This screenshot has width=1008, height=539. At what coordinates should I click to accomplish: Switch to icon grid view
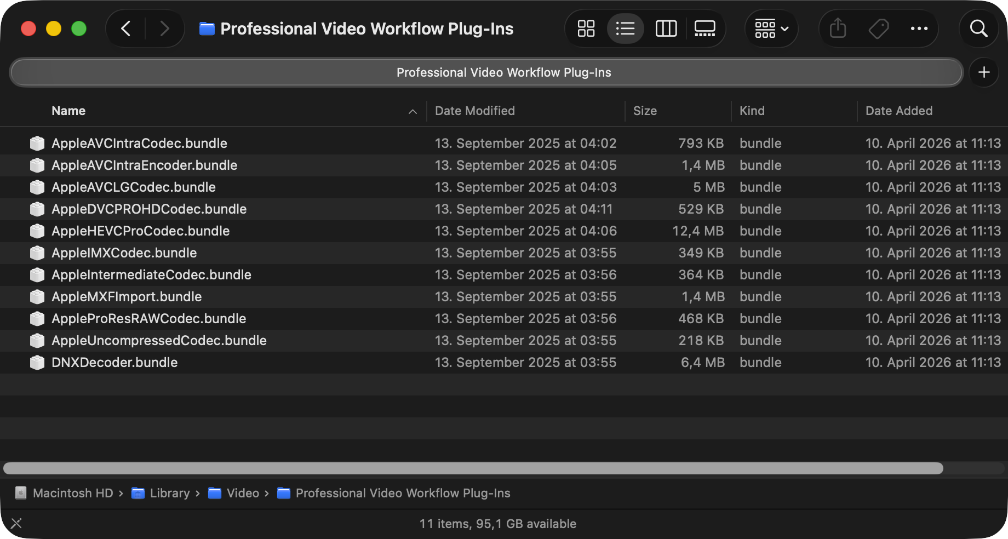(586, 28)
